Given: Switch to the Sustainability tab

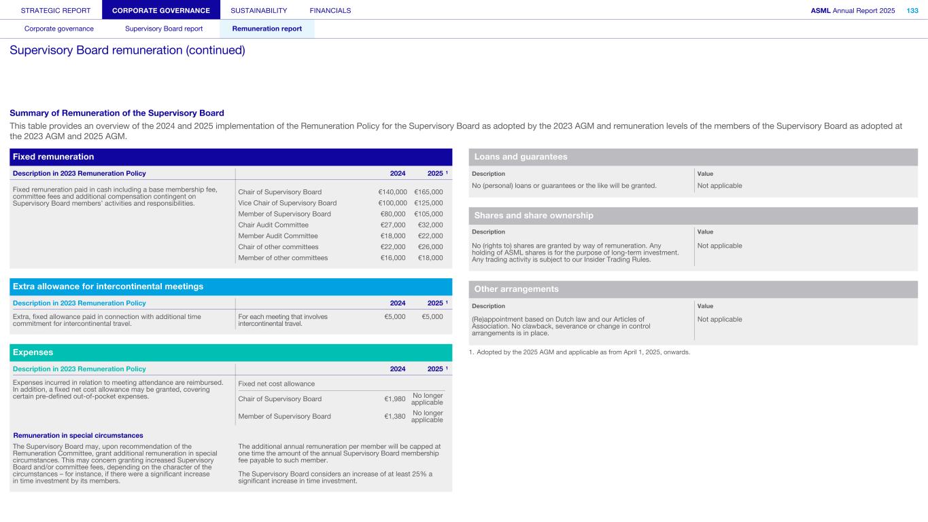Looking at the screenshot, I should (258, 10).
